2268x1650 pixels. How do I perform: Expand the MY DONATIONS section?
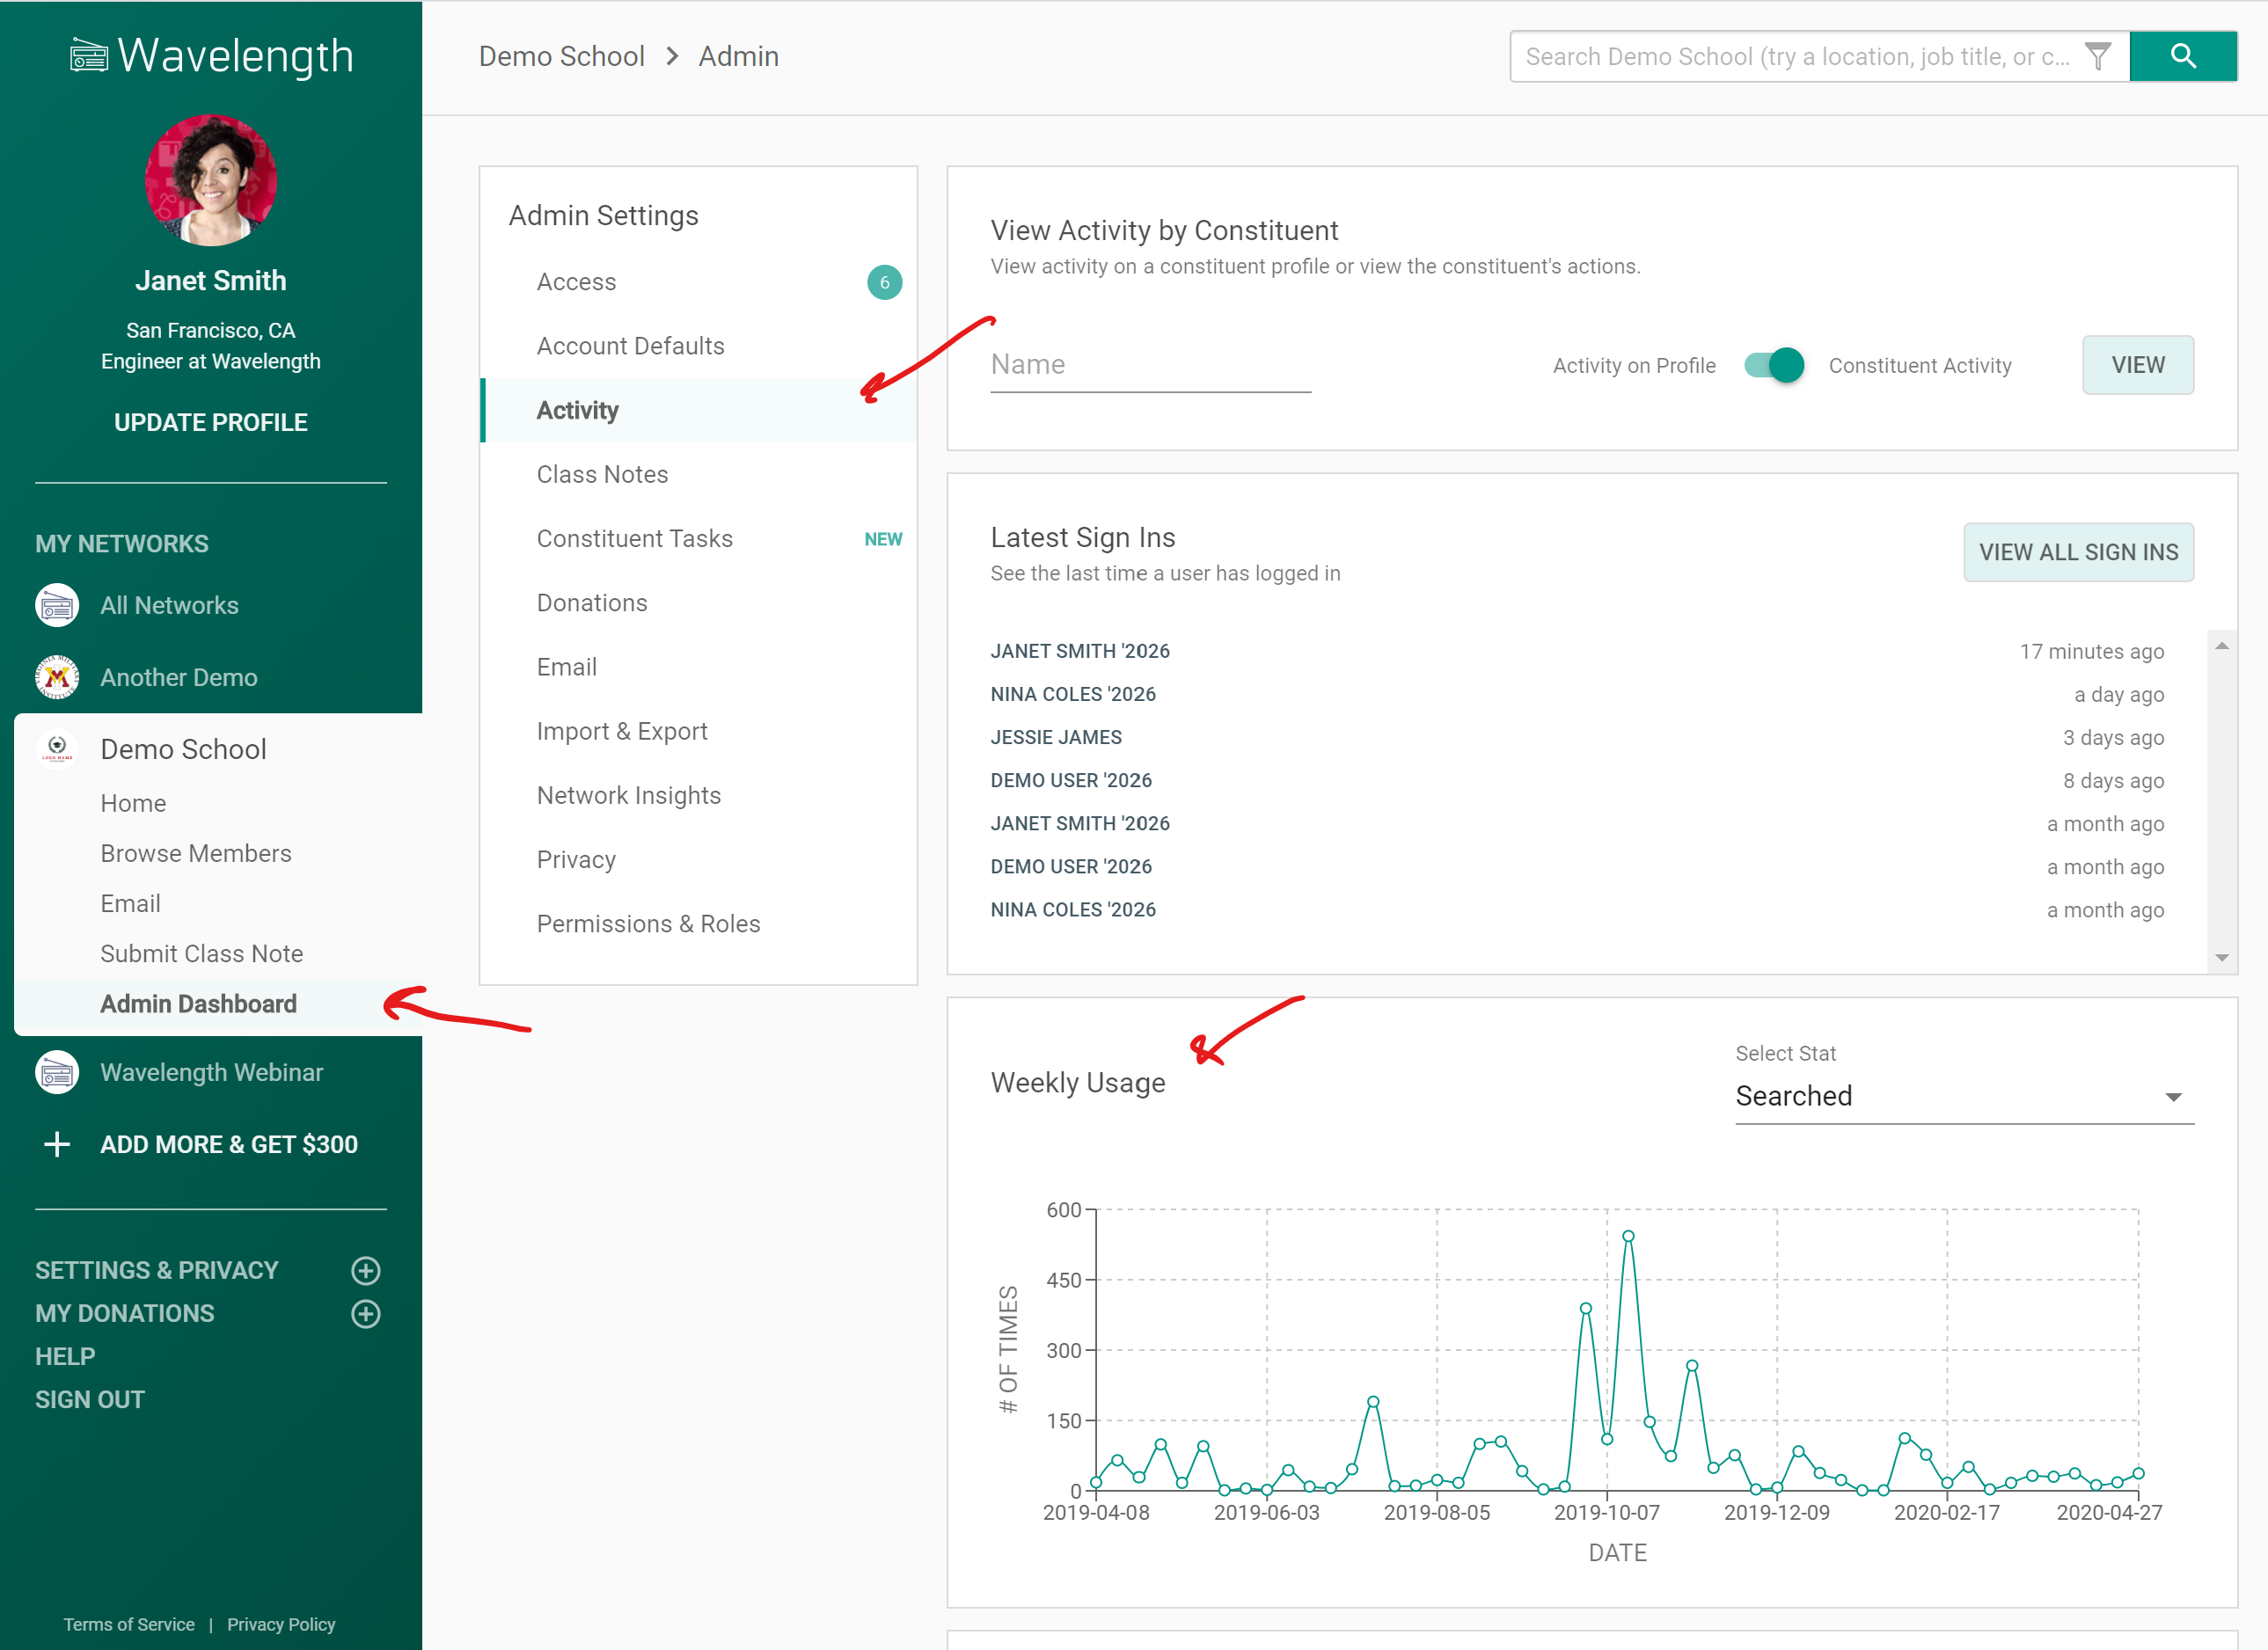366,1314
